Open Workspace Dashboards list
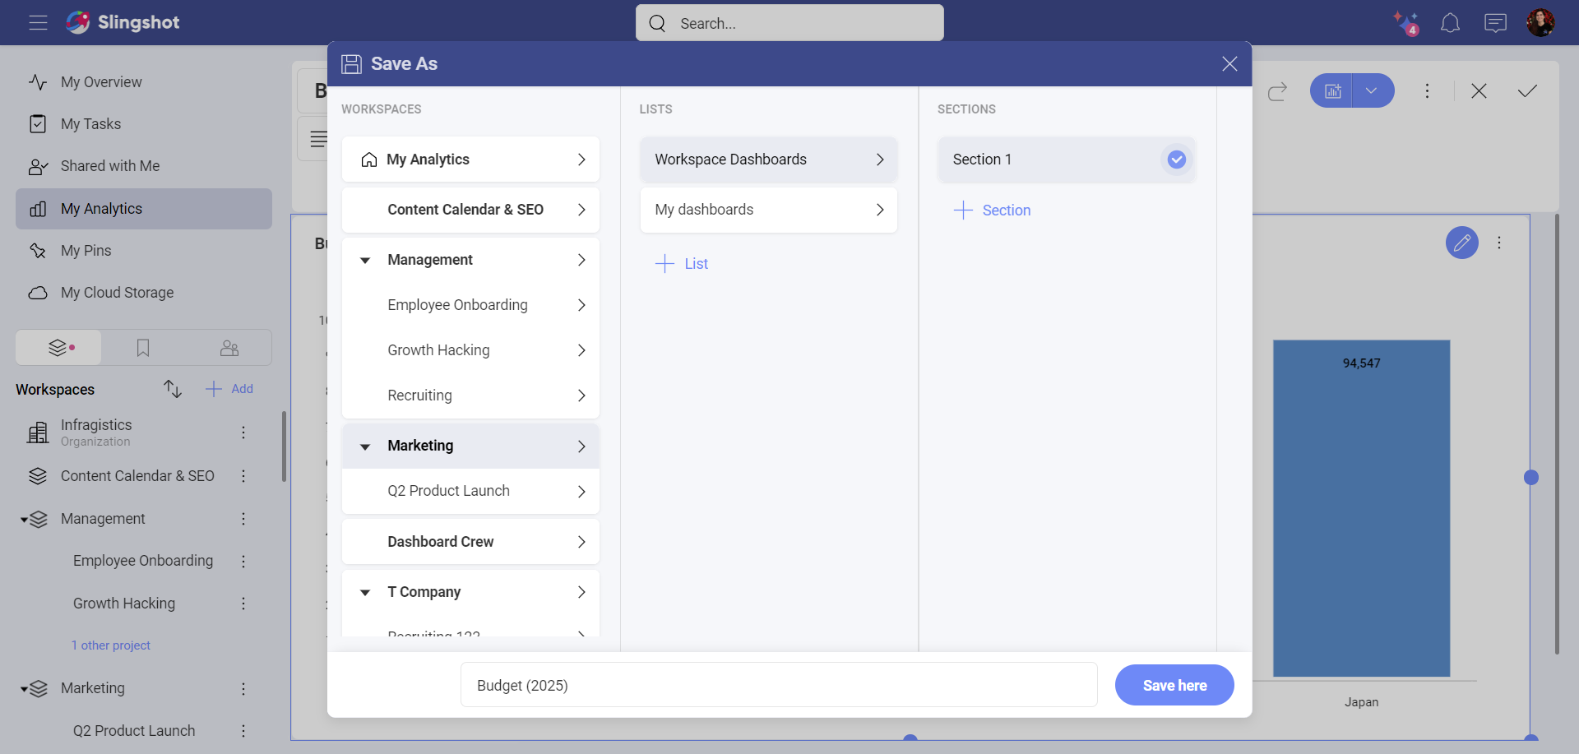Screen dimensions: 1579x754 click(768, 160)
